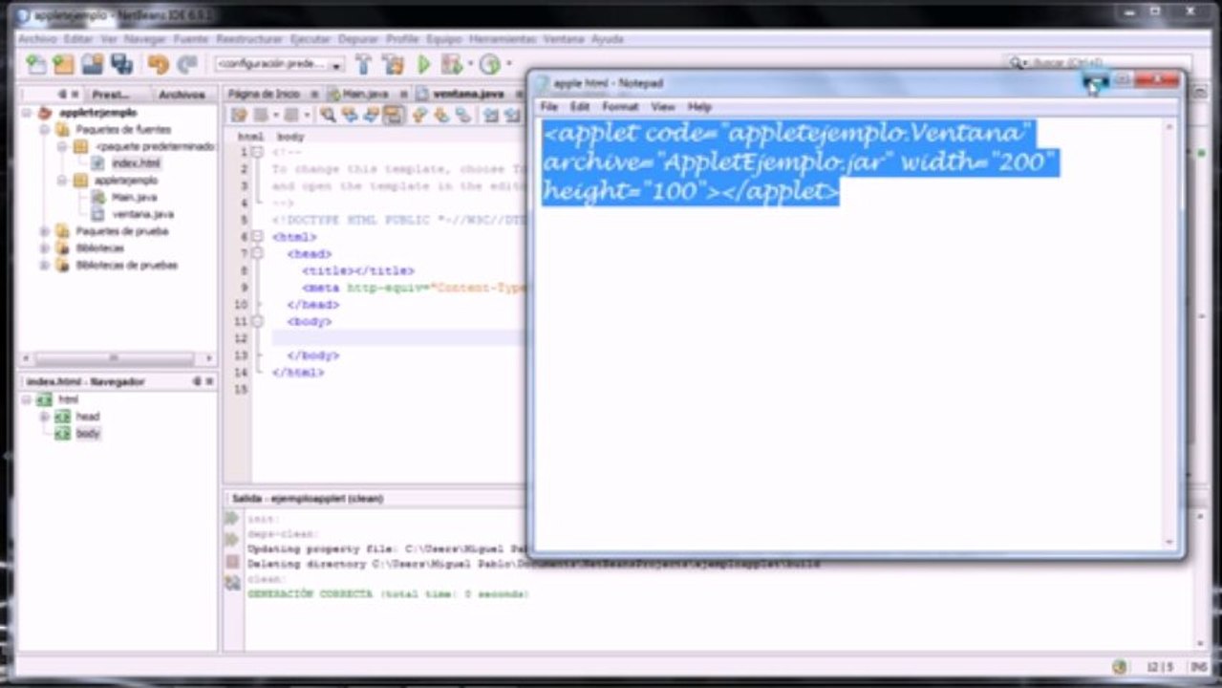
Task: Open the File menu in Notepad
Action: click(548, 107)
